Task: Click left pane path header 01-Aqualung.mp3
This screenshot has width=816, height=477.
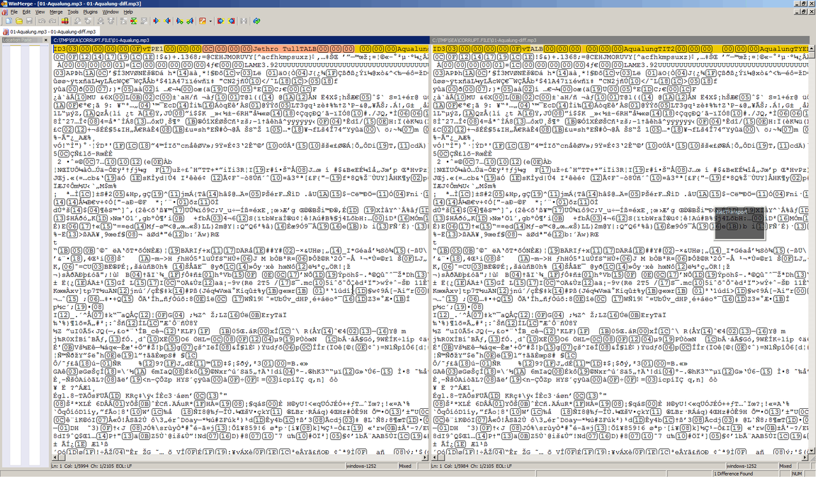Action: [241, 40]
